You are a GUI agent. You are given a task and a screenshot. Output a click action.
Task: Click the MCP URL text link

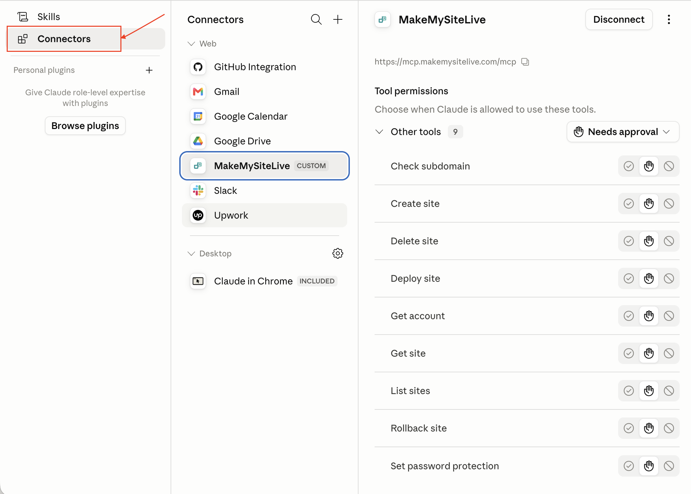pyautogui.click(x=445, y=62)
